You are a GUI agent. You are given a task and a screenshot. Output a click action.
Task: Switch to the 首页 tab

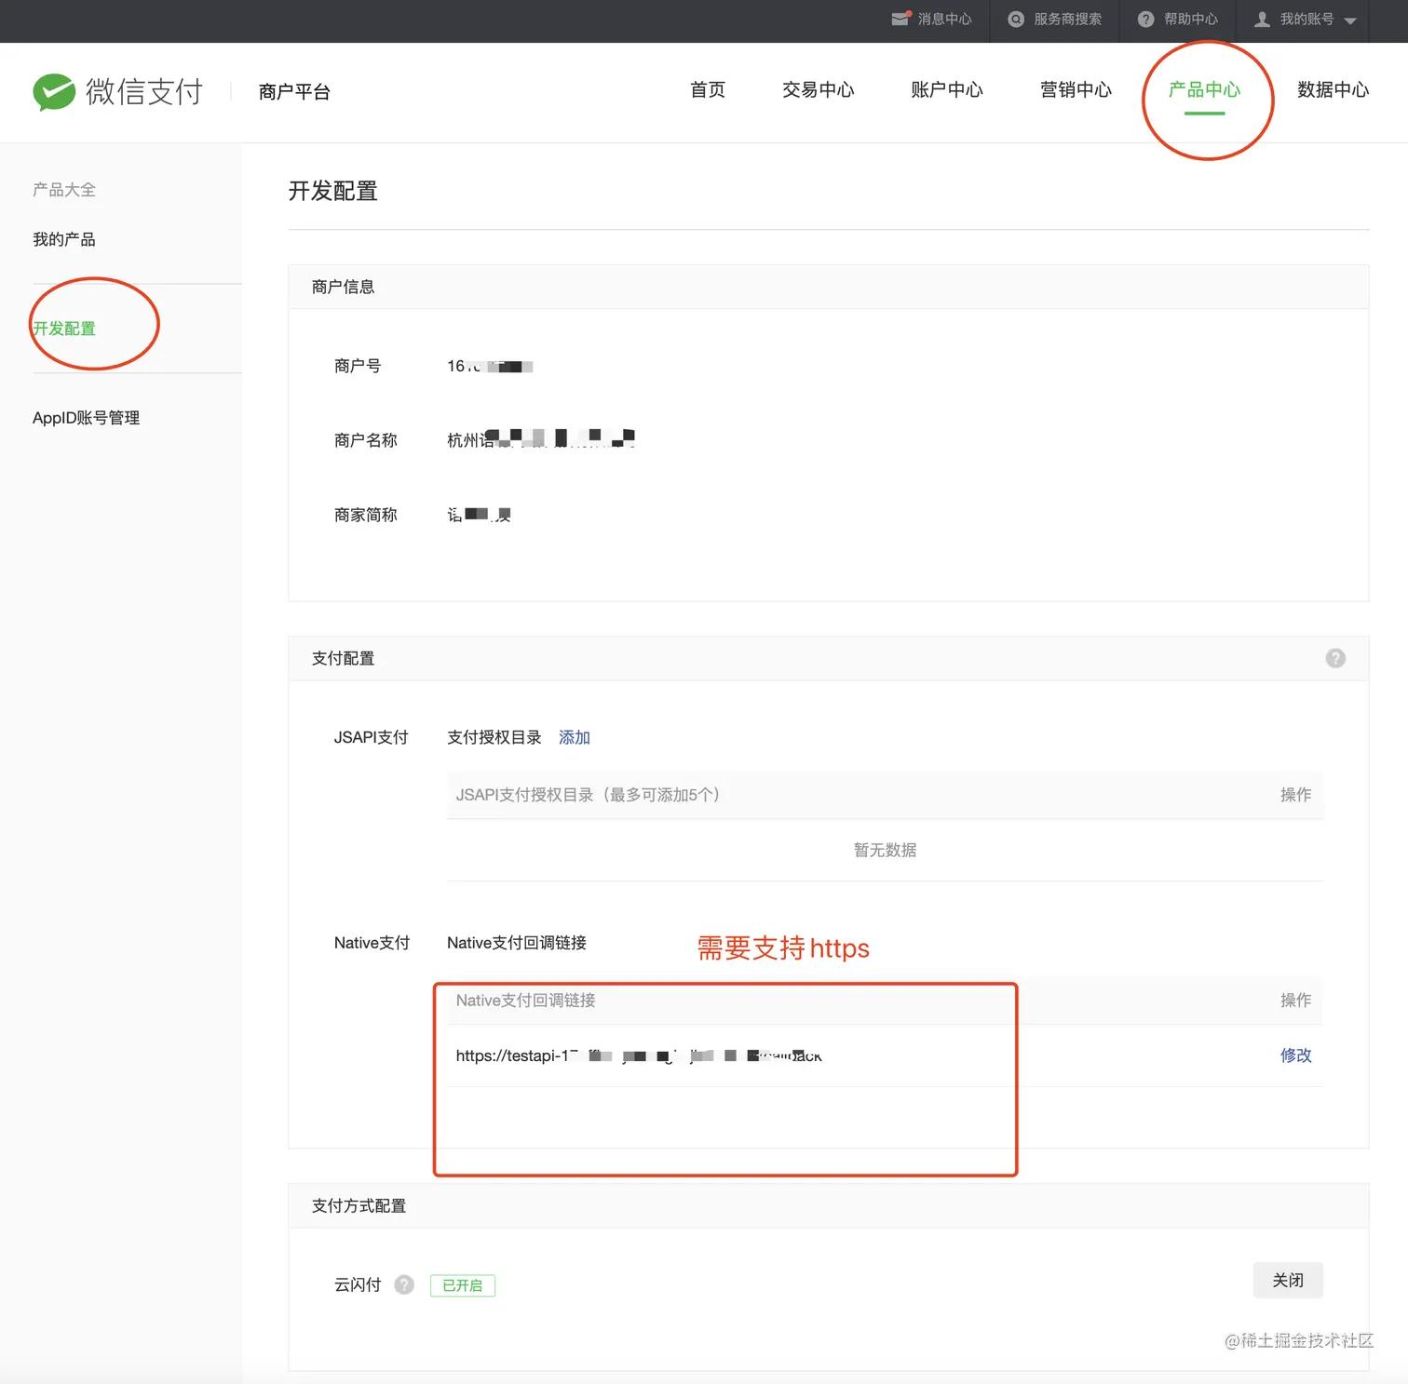[706, 90]
